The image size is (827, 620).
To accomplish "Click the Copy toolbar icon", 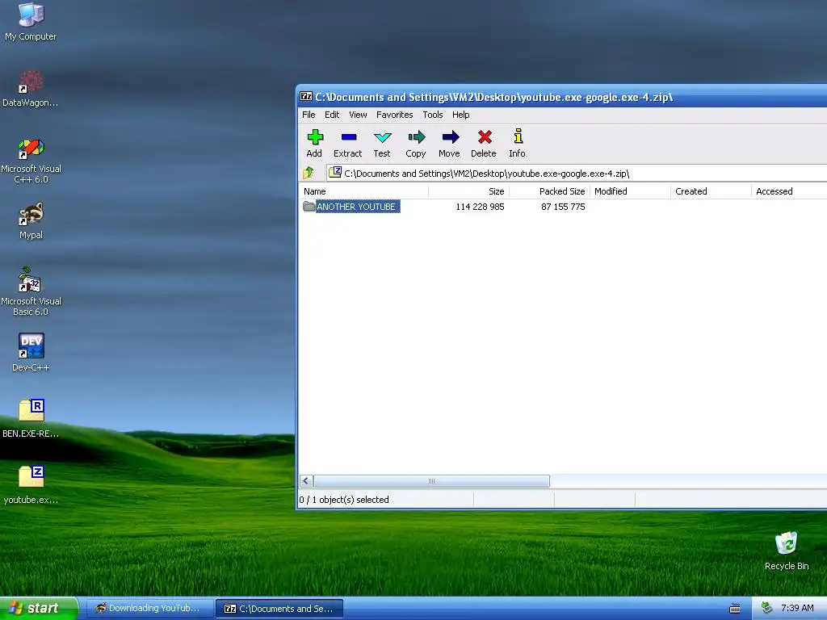I will click(416, 144).
